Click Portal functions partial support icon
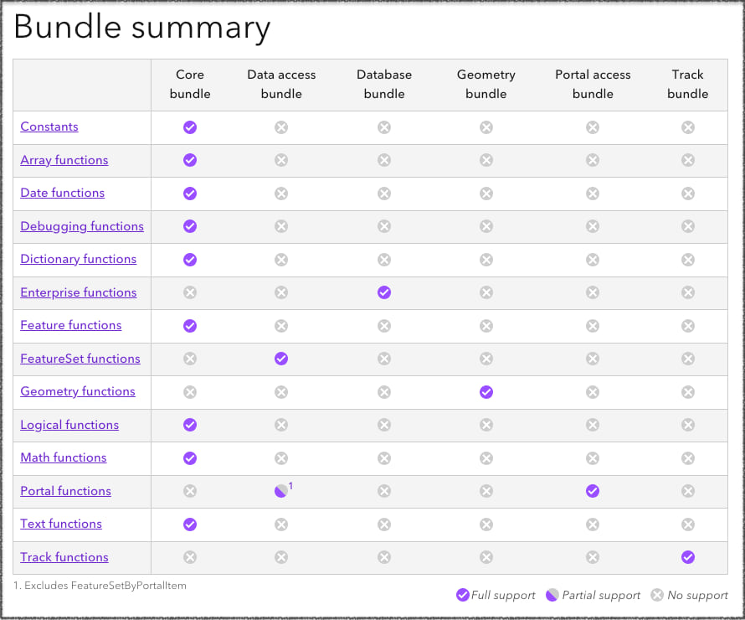This screenshot has height=620, width=745. (280, 492)
